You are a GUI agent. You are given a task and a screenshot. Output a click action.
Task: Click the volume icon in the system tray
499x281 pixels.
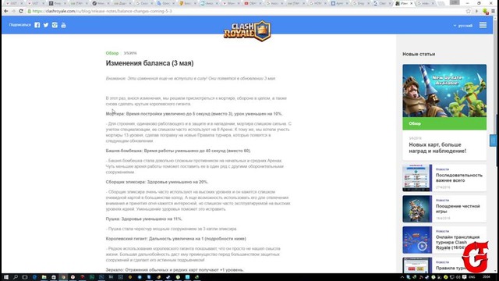[x=458, y=277]
